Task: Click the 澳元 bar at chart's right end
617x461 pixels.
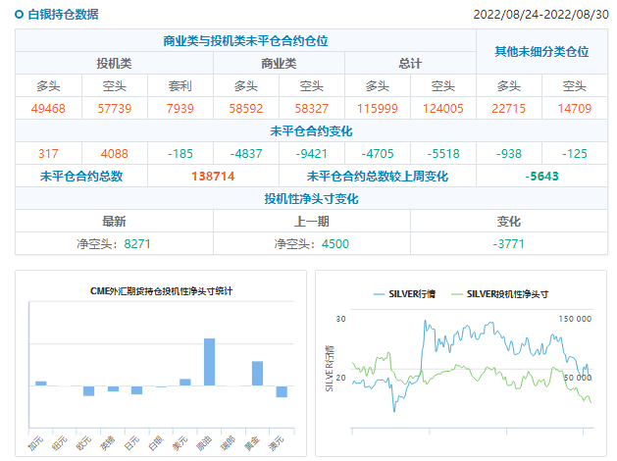Action: [282, 391]
